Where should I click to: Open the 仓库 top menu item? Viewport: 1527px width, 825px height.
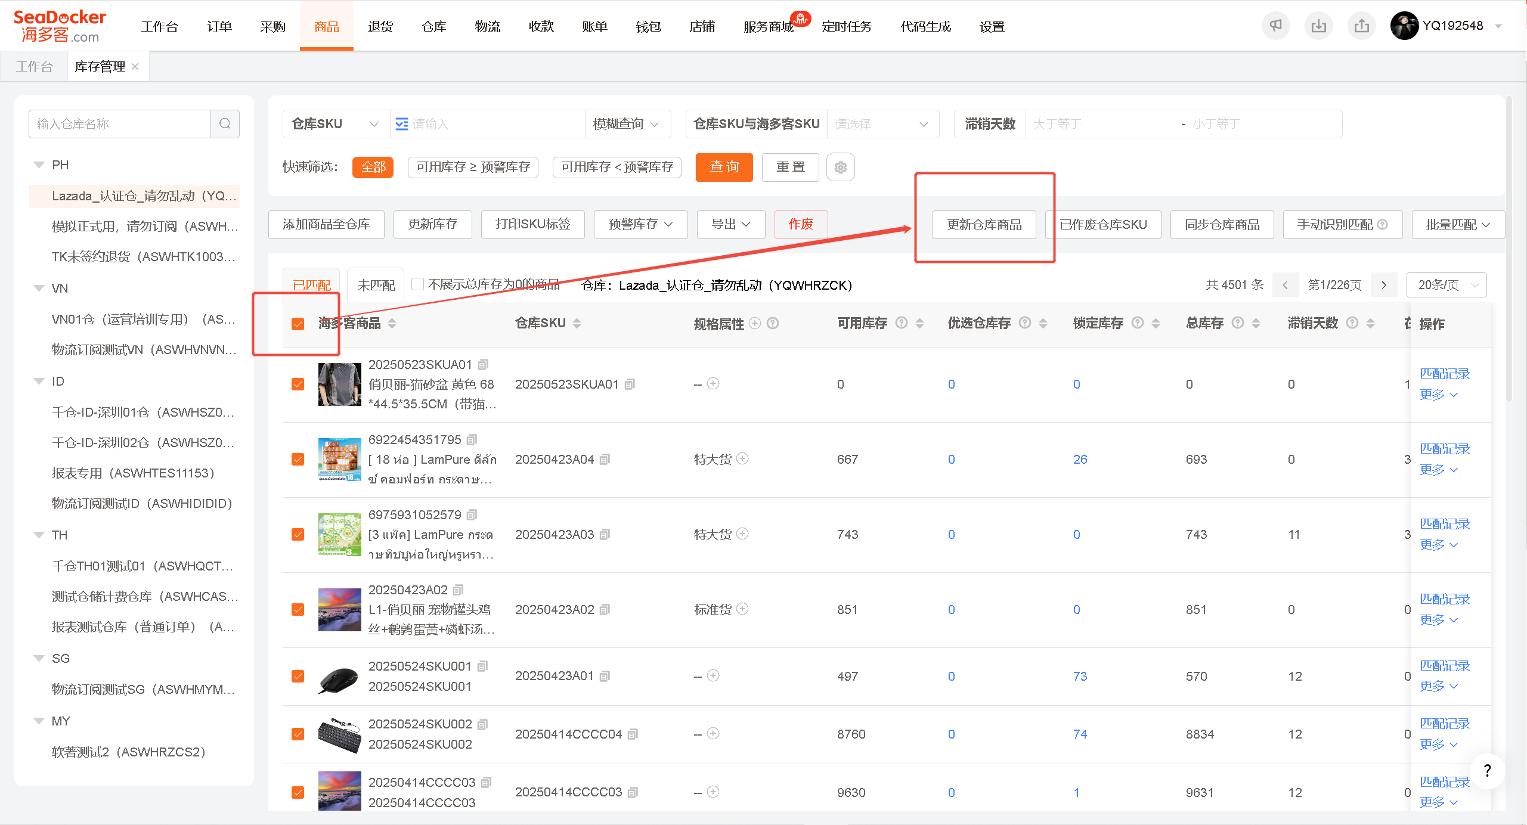point(433,26)
